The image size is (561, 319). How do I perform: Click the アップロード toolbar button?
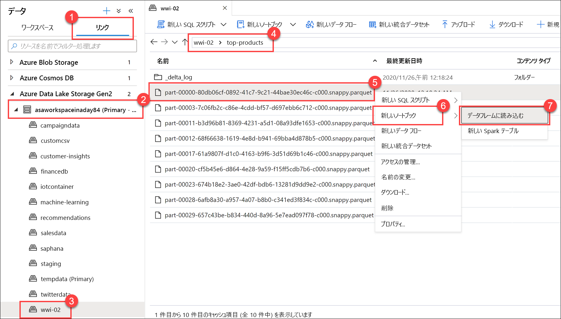pyautogui.click(x=458, y=24)
